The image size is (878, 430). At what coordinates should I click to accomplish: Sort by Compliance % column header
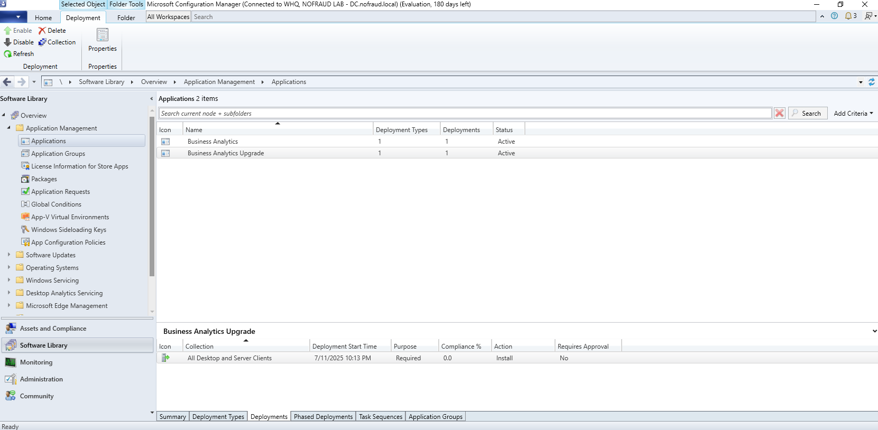[465, 347]
